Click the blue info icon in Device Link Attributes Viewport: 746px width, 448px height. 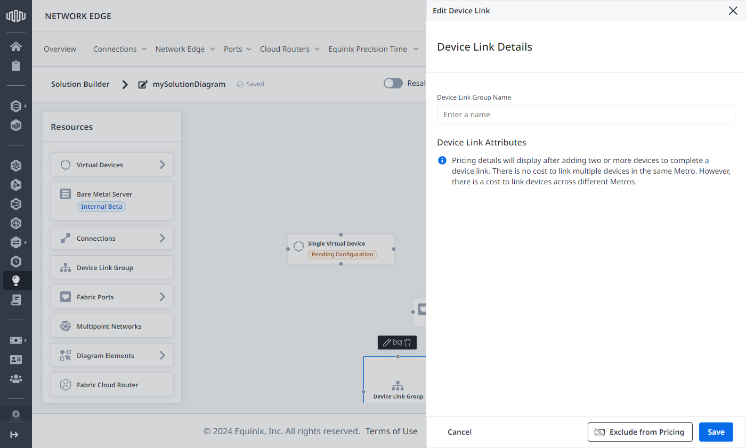point(442,160)
